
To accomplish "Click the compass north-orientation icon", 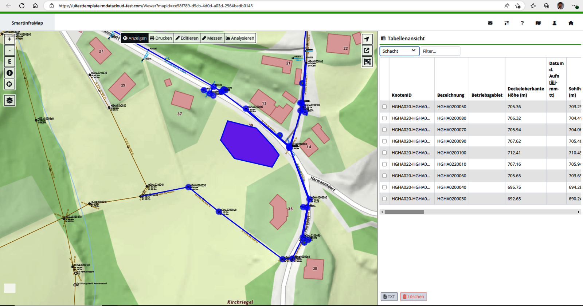I will [9, 73].
